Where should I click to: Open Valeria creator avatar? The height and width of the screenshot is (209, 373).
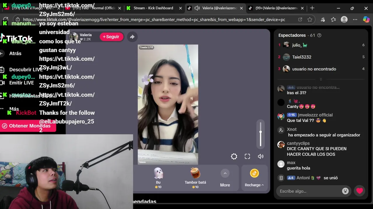click(74, 37)
